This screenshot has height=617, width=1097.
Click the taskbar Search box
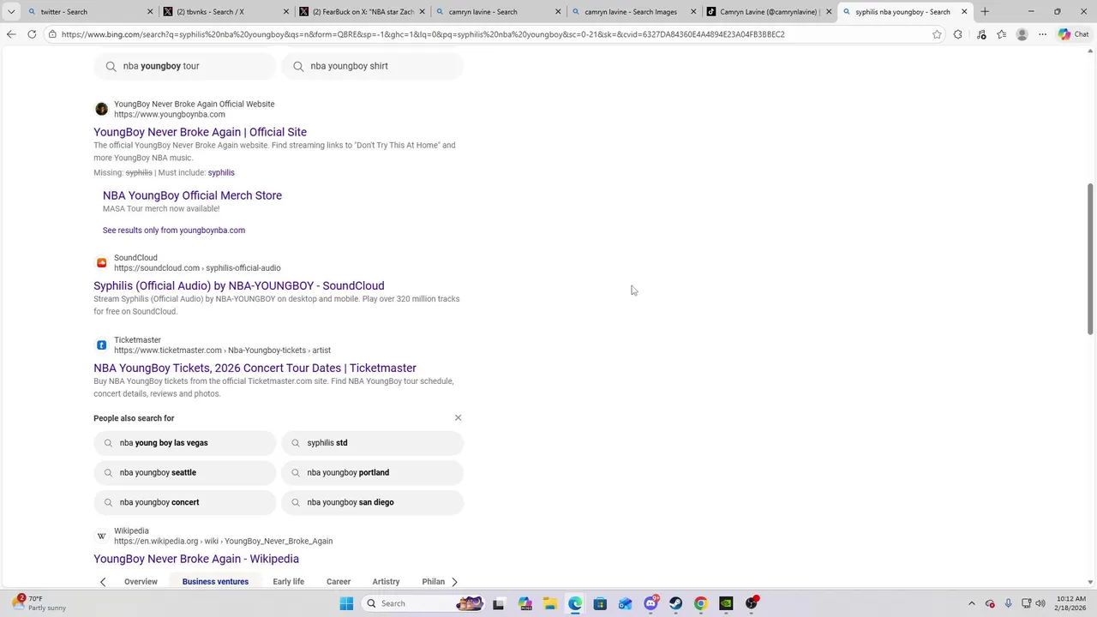click(x=423, y=603)
